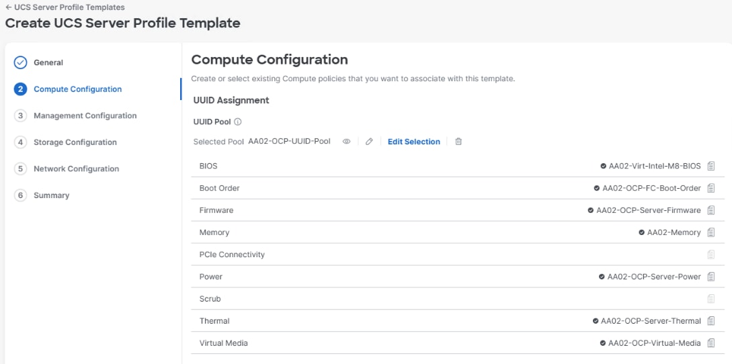Click the Scrub row label
The height and width of the screenshot is (364, 732).
pyautogui.click(x=210, y=299)
